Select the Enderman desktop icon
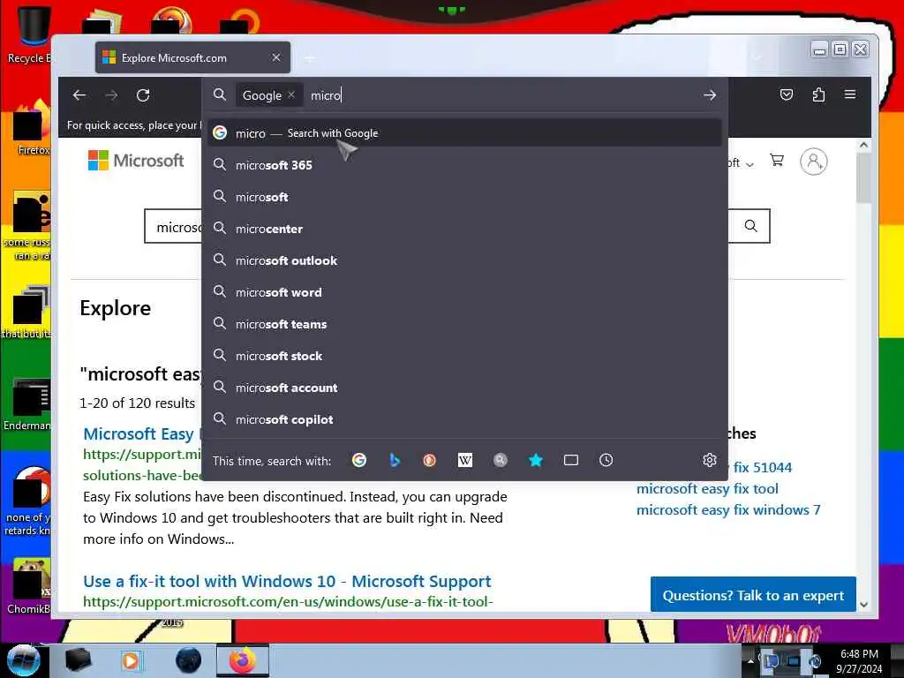 point(27,404)
